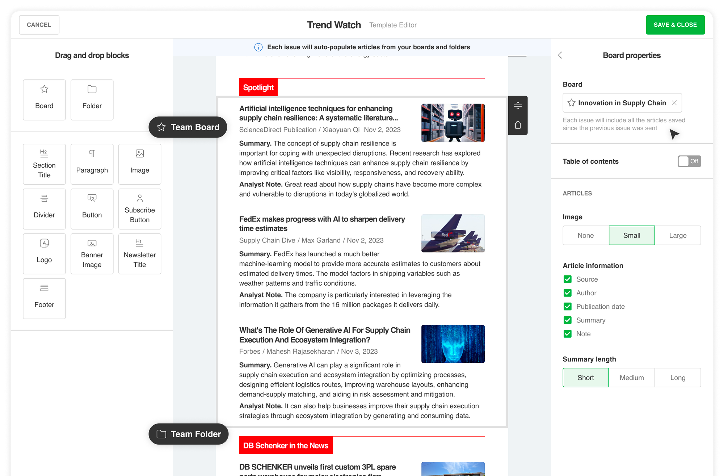Click the info icon in the banner
The height and width of the screenshot is (476, 724).
(258, 47)
